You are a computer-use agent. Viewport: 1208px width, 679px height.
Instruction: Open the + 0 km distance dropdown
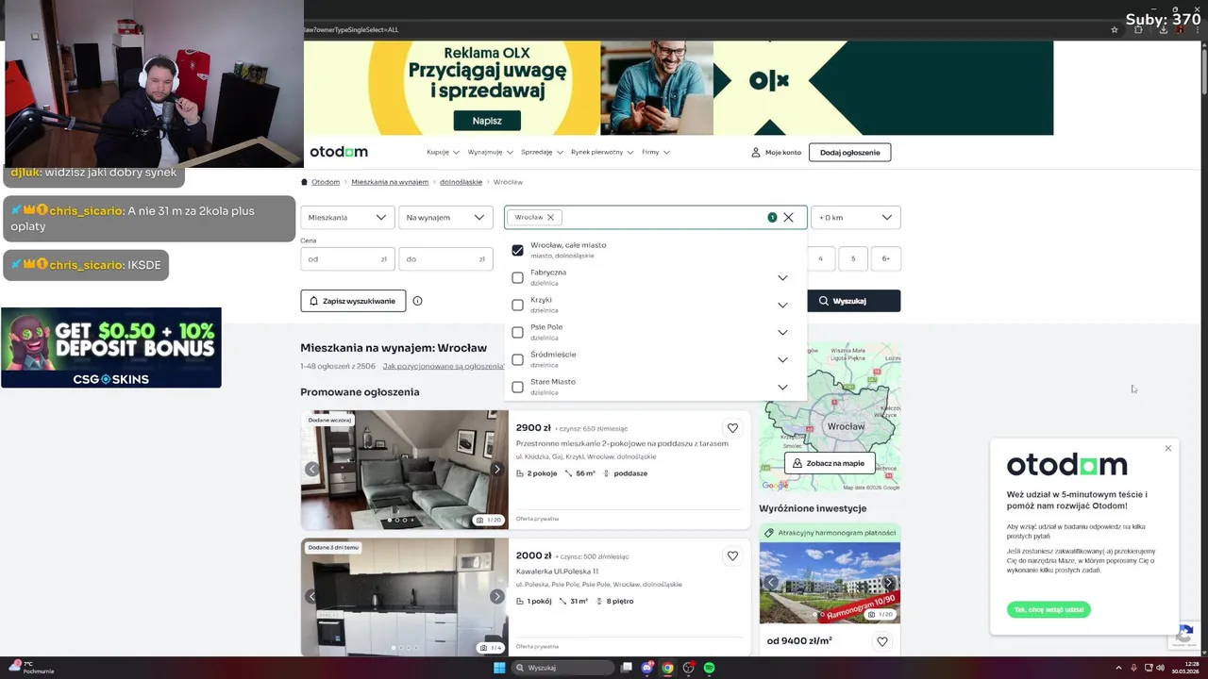click(855, 217)
